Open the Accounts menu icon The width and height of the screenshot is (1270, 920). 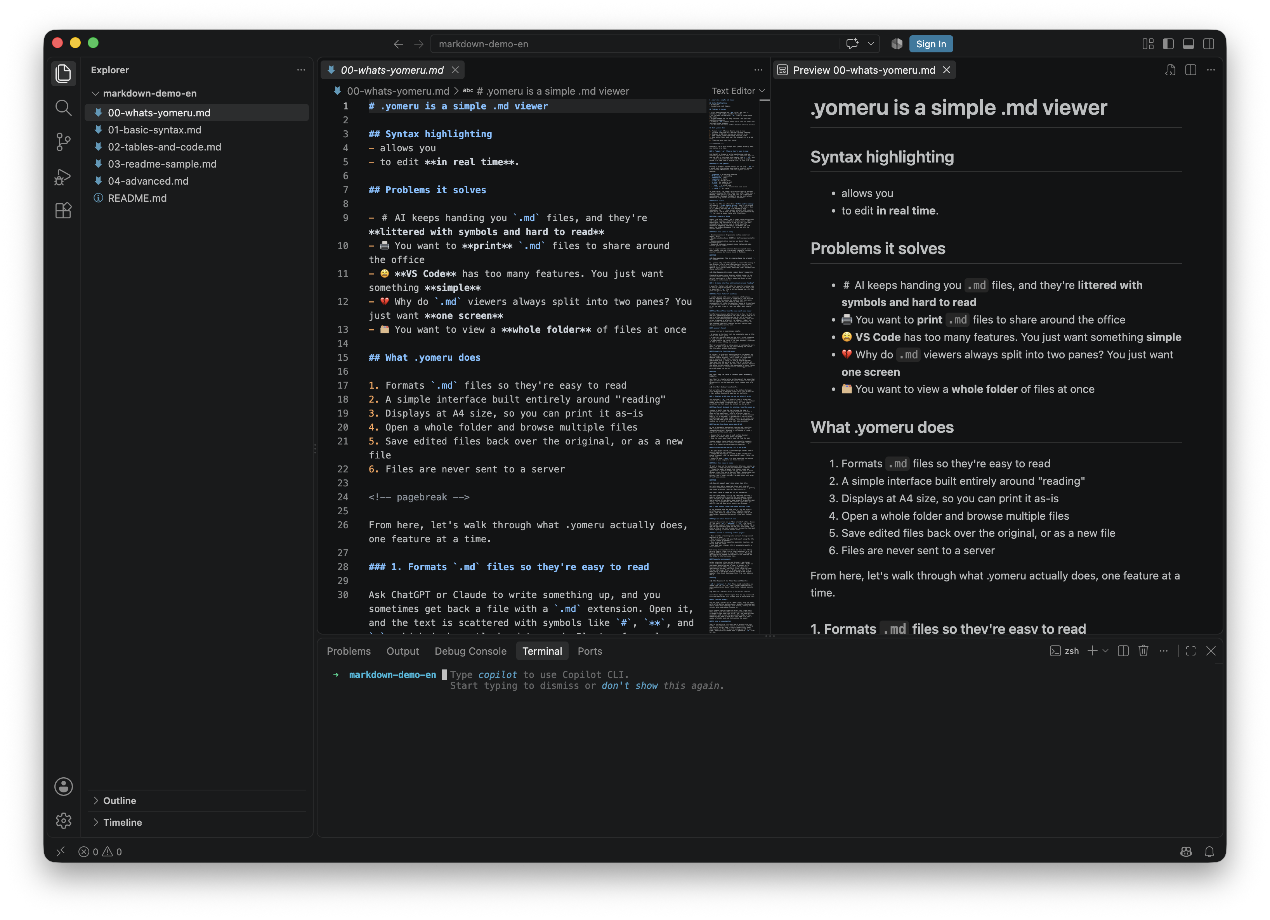[x=63, y=786]
